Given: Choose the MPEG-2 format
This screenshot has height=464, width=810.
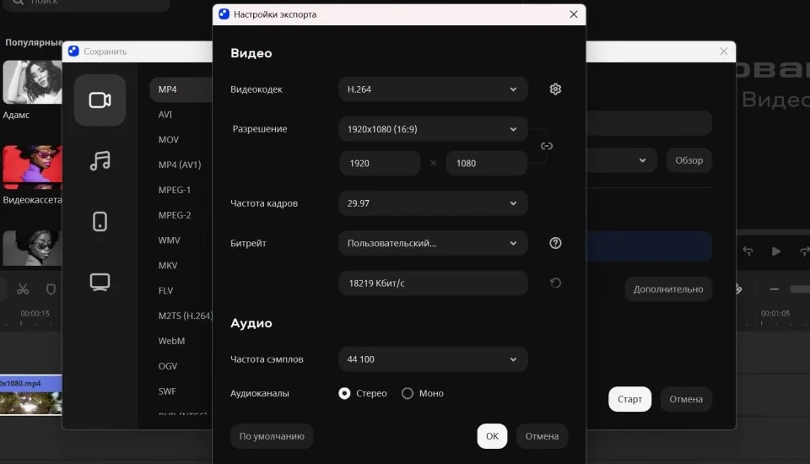Looking at the screenshot, I should 175,215.
